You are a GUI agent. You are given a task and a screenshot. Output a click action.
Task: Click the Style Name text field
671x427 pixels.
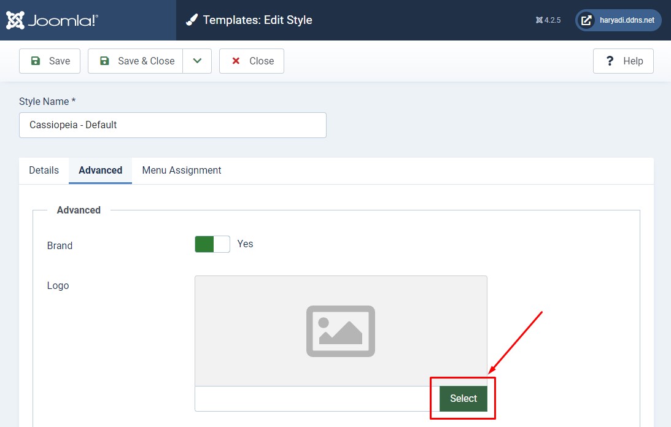pos(173,125)
